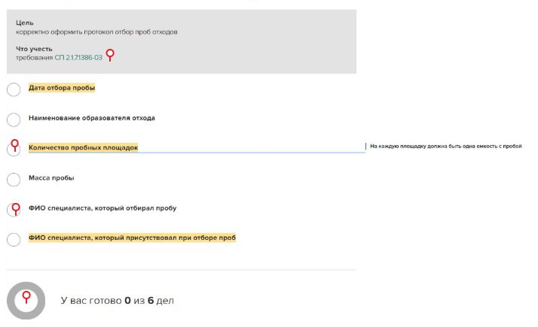The image size is (538, 327).
Task: Click the red pin inside the progress circle
Action: pos(26,298)
